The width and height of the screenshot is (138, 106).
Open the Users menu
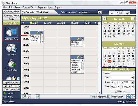point(50,7)
